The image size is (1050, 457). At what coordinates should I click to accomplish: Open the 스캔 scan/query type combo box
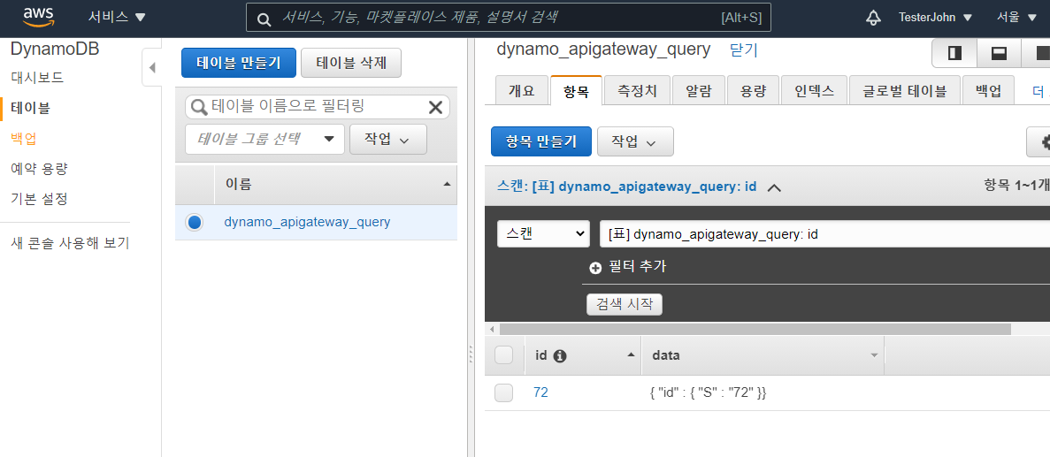pos(544,234)
